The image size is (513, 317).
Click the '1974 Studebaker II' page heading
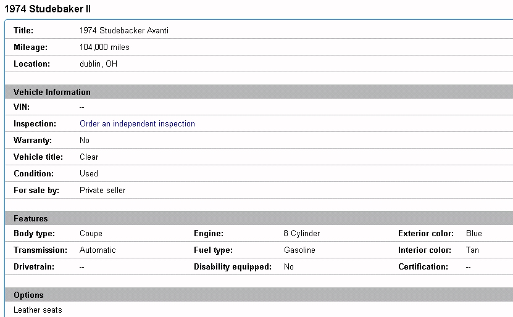(48, 9)
